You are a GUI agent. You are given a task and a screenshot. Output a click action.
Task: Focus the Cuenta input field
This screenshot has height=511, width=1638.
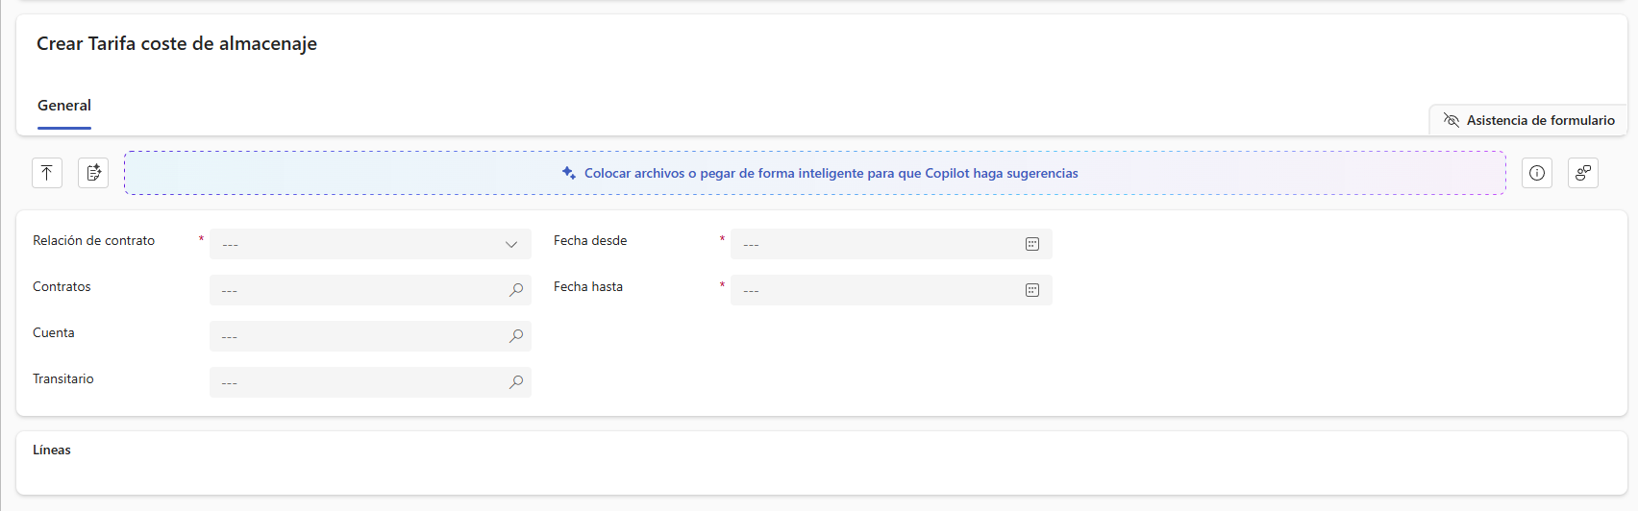click(356, 336)
